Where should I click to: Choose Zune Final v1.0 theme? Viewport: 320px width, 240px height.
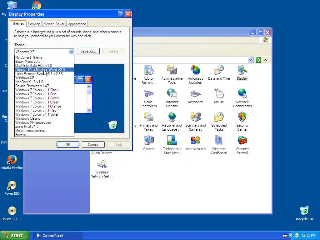click(44, 127)
